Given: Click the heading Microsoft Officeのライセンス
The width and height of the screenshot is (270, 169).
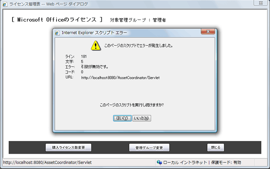Looking at the screenshot, I should (x=56, y=20).
